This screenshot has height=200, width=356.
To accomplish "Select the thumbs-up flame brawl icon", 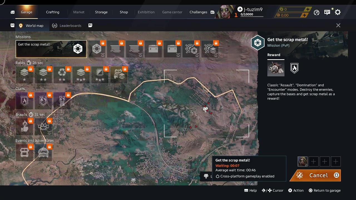I will tap(24, 127).
